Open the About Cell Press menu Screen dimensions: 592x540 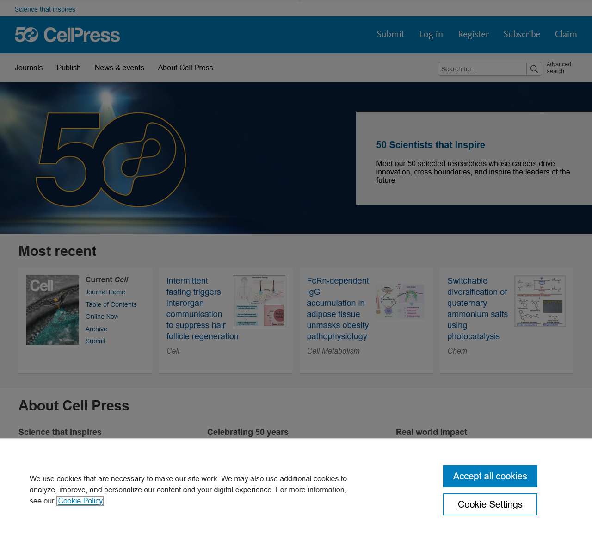(185, 68)
